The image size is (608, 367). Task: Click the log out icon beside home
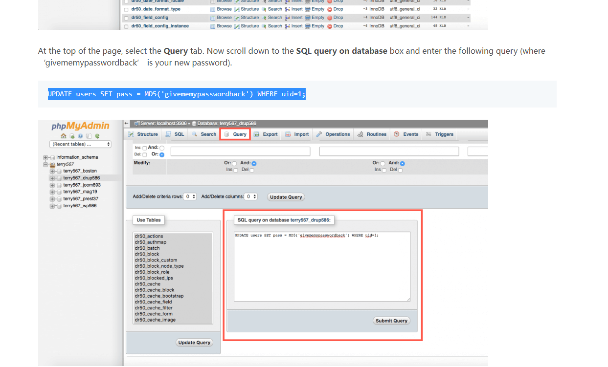pyautogui.click(x=72, y=136)
